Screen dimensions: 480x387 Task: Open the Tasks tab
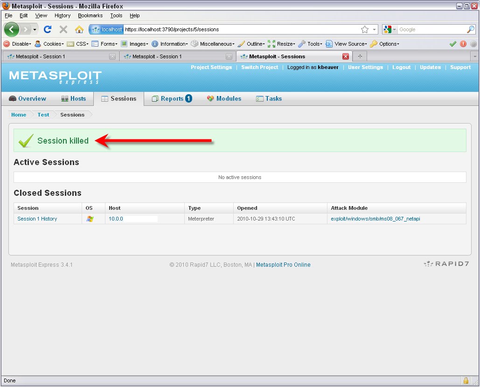coord(269,98)
